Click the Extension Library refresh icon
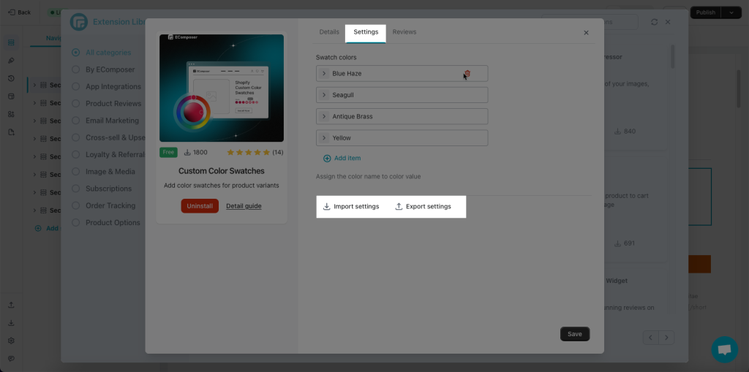The image size is (749, 372). (655, 22)
